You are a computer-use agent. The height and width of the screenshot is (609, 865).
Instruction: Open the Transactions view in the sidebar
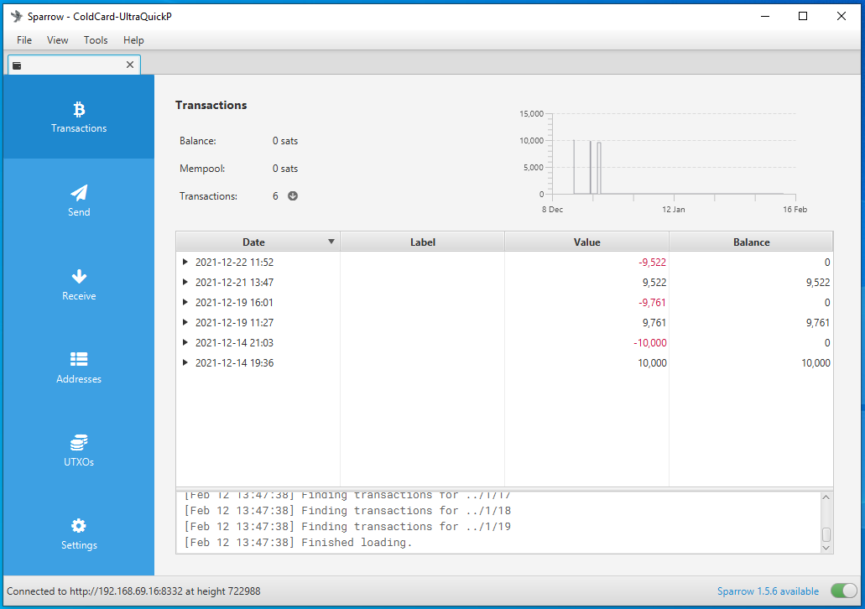coord(79,117)
